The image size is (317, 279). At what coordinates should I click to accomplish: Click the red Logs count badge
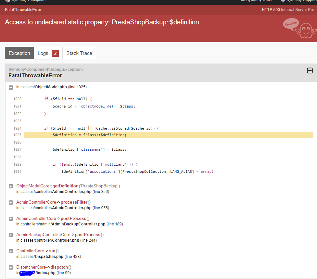tap(55, 53)
